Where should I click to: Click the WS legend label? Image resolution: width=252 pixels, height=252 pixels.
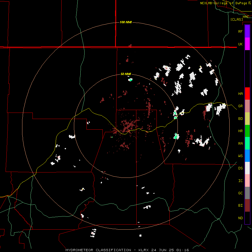point(241,156)
